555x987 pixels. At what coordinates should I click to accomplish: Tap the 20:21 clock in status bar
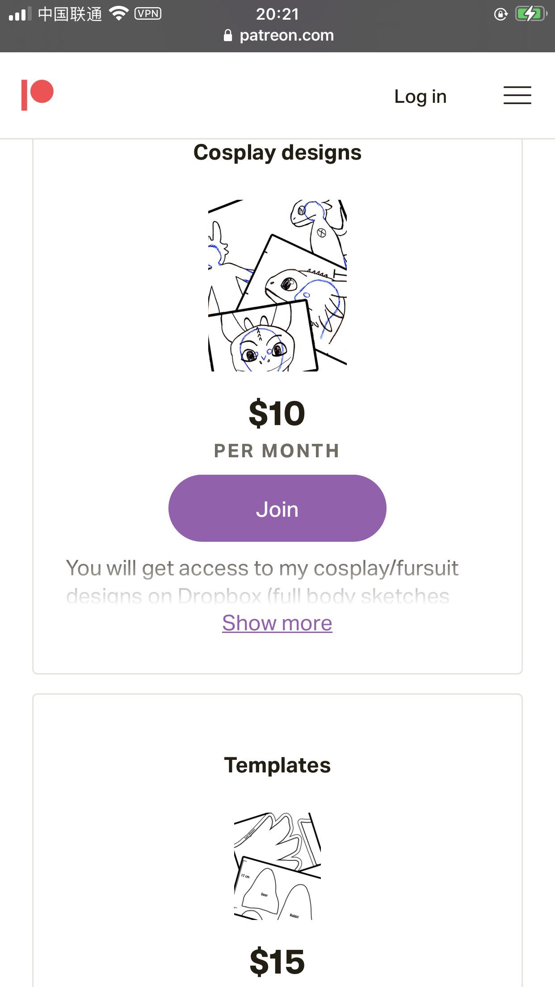pos(277,14)
